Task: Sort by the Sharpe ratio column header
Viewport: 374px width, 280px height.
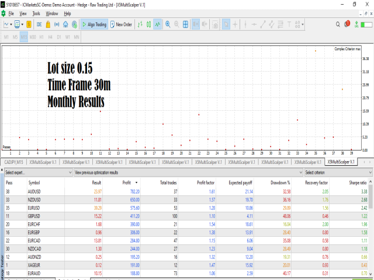Action: tap(358, 183)
